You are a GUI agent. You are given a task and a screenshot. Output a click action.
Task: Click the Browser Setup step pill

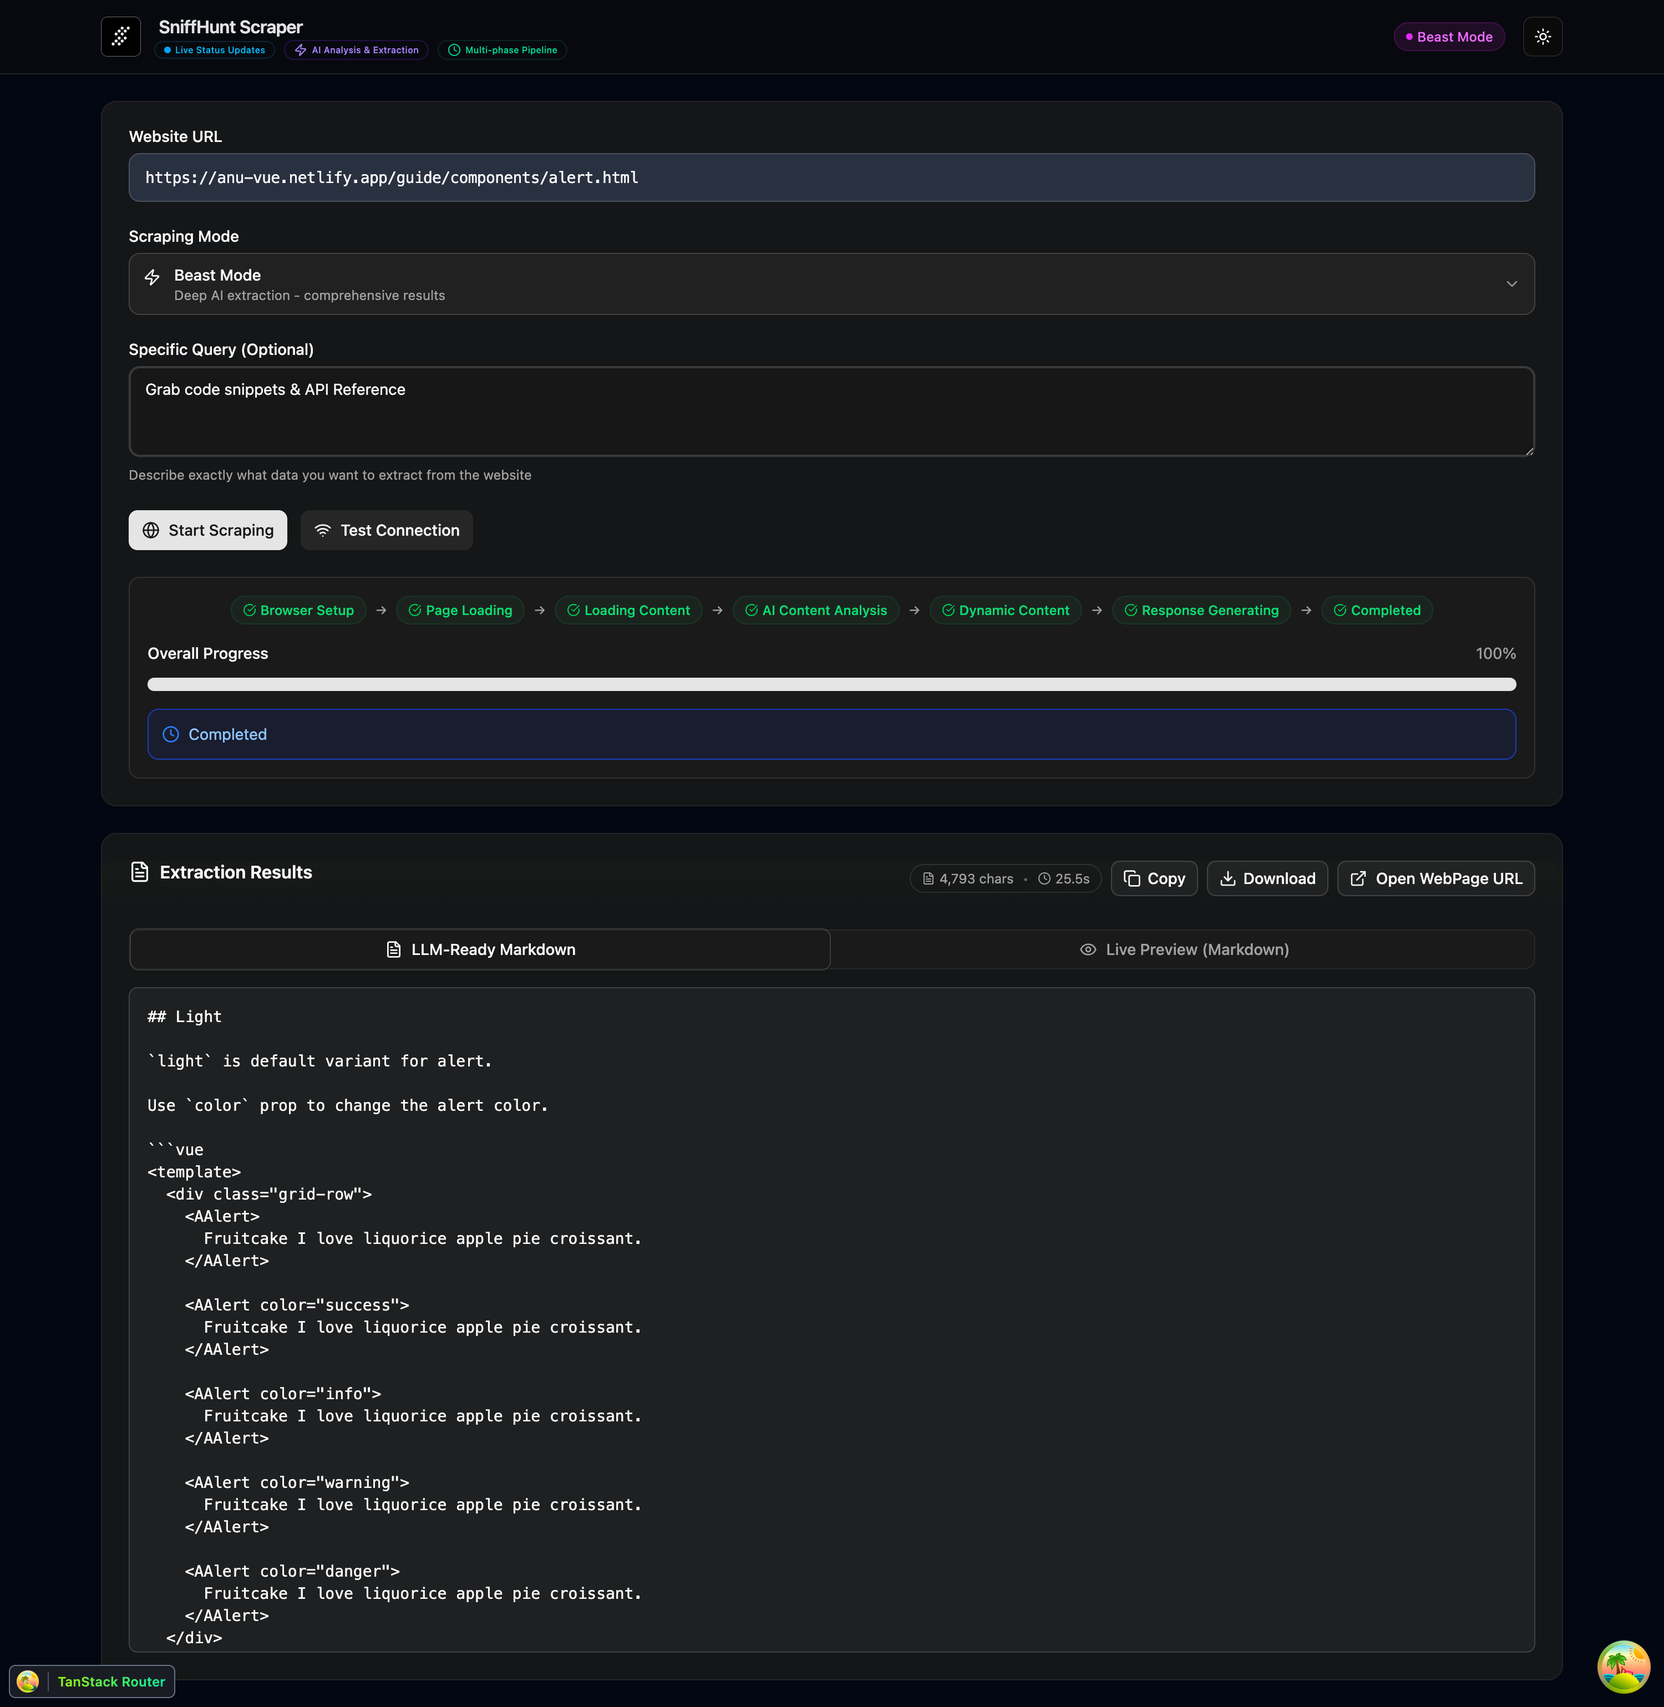point(298,610)
